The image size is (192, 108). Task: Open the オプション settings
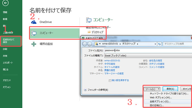click(x=7, y=87)
